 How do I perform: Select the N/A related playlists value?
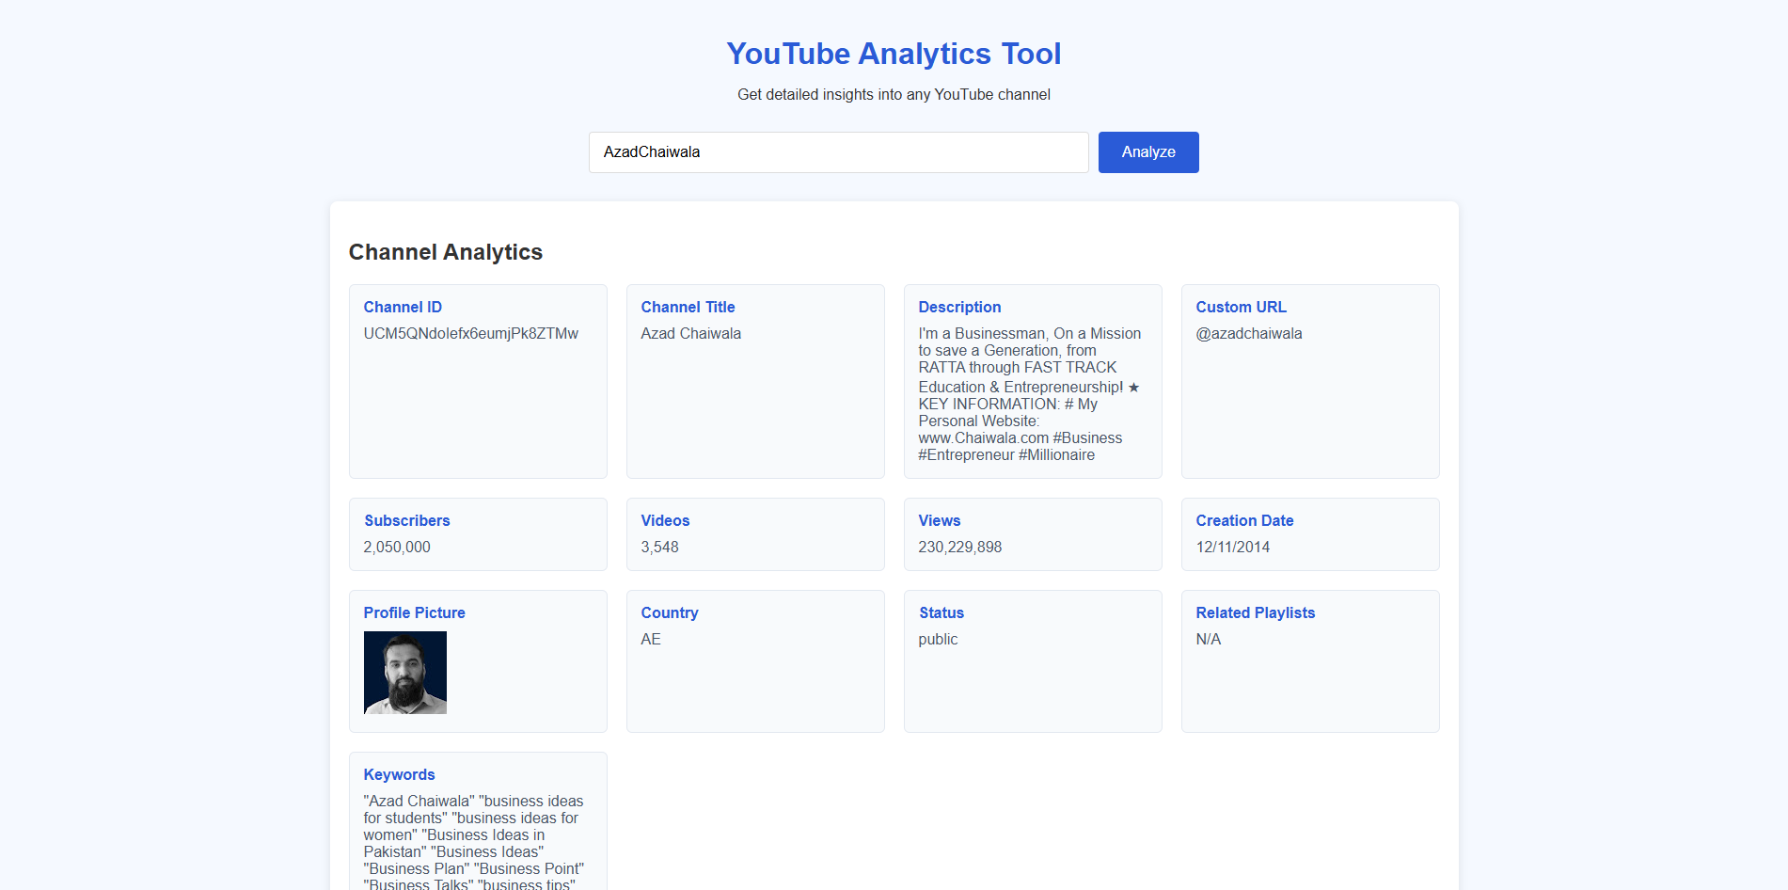click(1209, 639)
